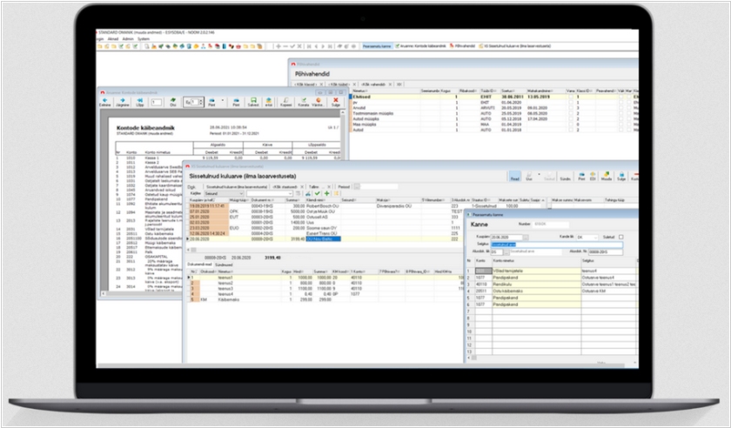Select the Ehitised row in Põhivahendid list
The image size is (731, 428).
(365, 96)
